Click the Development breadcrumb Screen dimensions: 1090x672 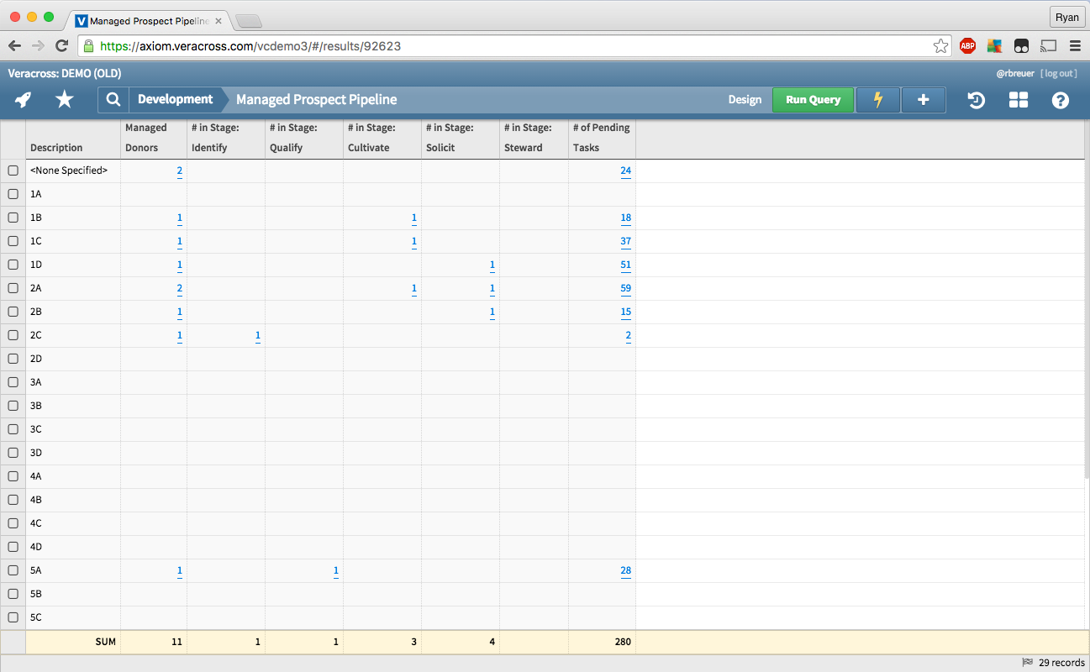[x=175, y=99]
